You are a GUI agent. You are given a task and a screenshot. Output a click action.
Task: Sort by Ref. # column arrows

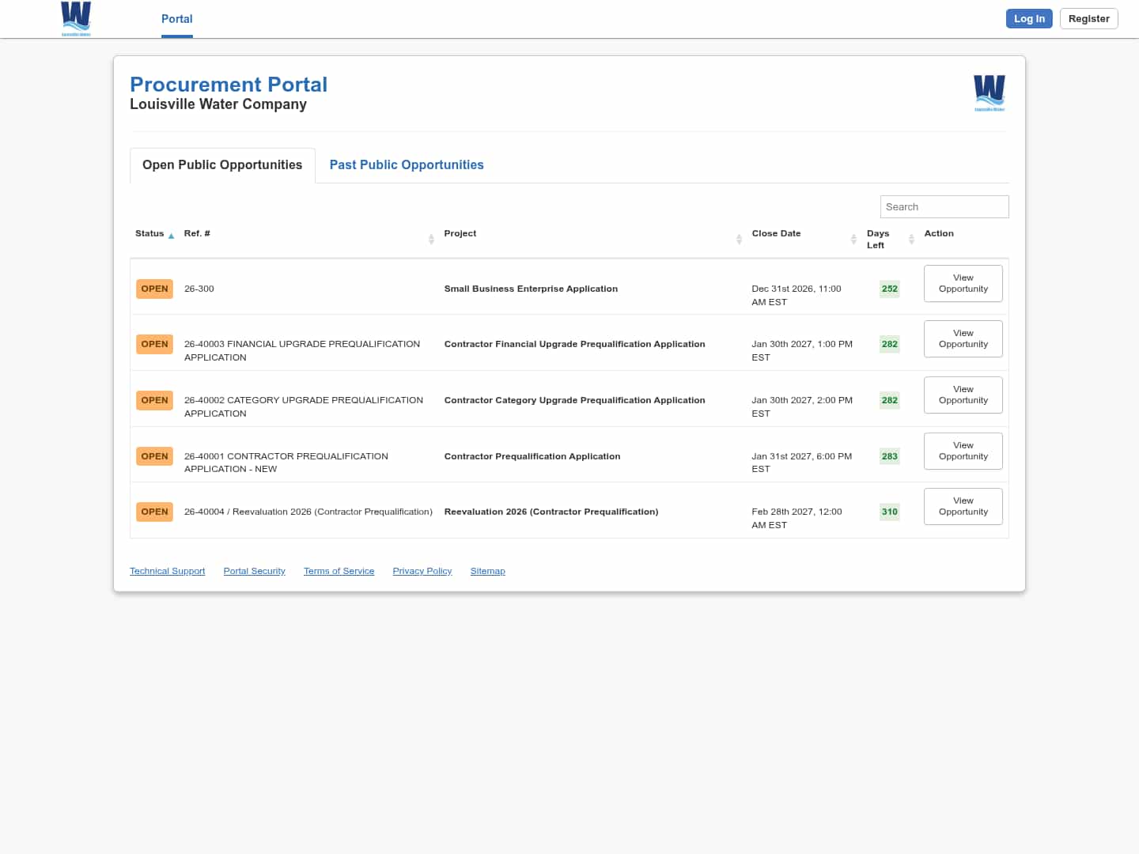coord(431,239)
